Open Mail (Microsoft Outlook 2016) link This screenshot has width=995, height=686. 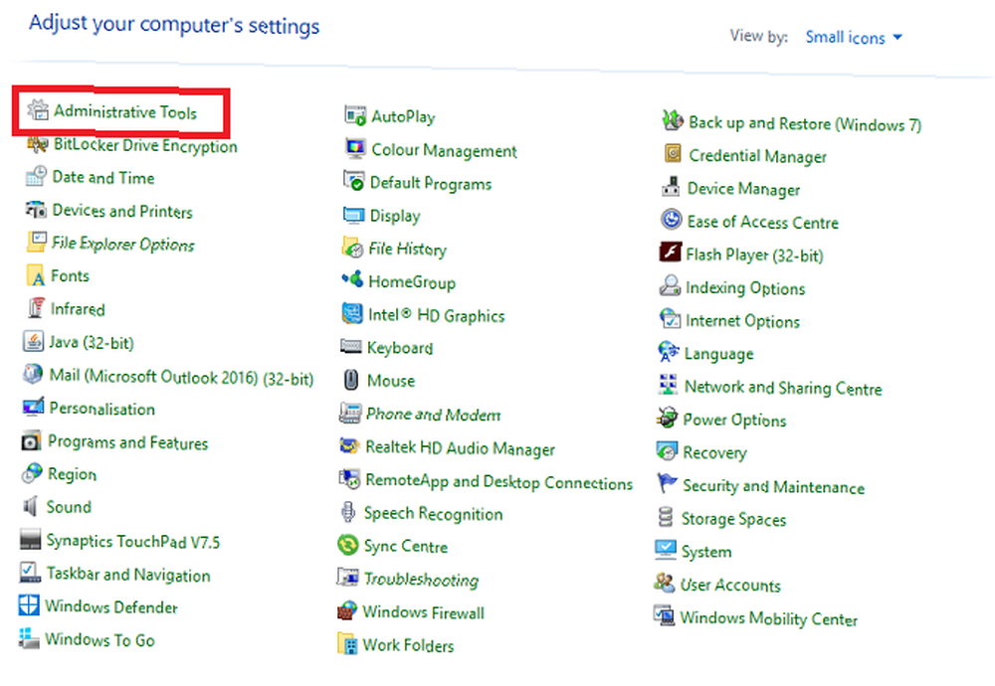(x=181, y=377)
